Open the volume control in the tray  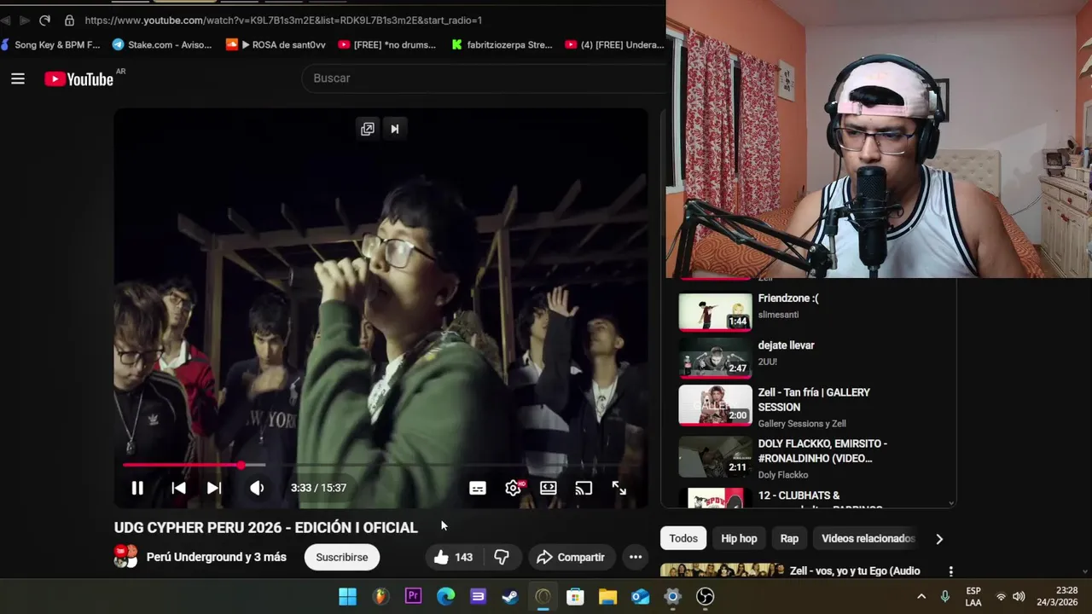coord(1019,596)
